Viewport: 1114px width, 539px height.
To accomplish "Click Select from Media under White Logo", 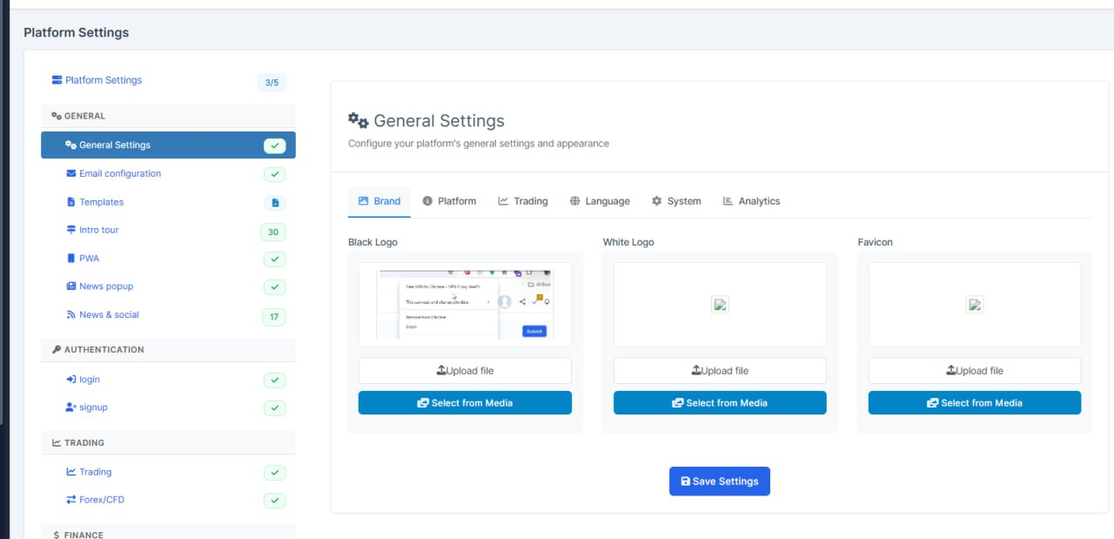I will click(x=720, y=403).
